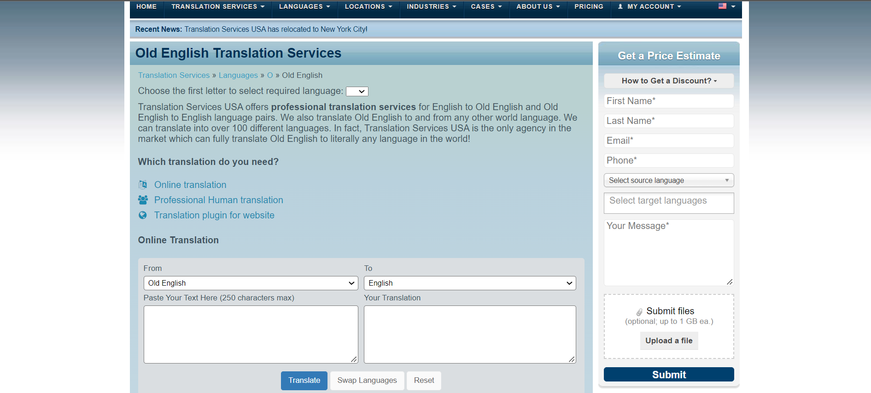This screenshot has height=393, width=871.
Task: Click the user icon in My Account
Action: tap(620, 6)
